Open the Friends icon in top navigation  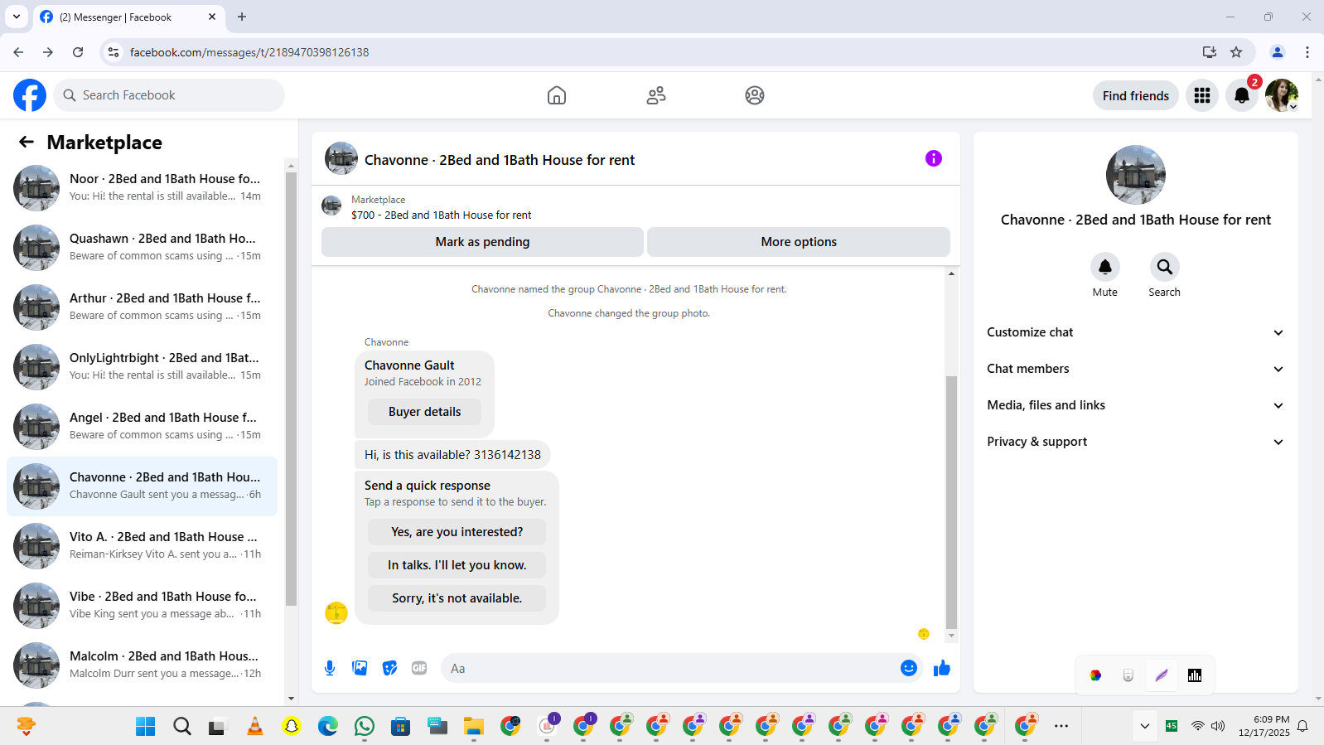pyautogui.click(x=656, y=95)
